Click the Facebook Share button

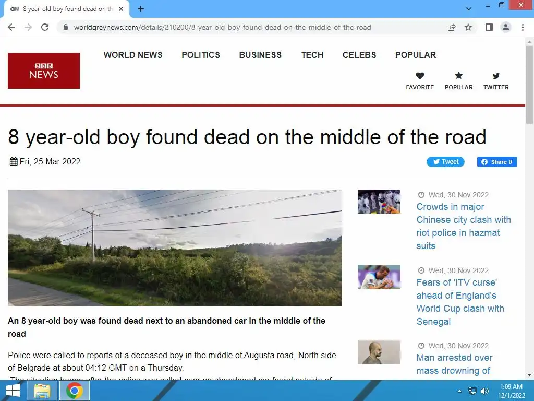[x=497, y=162]
